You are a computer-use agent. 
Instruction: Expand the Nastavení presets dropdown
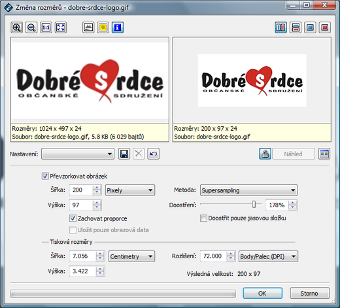point(78,154)
